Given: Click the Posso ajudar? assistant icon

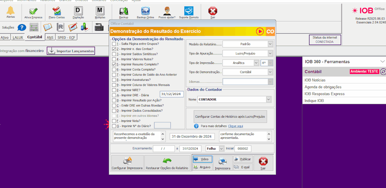Looking at the screenshot, I should coord(167,11).
